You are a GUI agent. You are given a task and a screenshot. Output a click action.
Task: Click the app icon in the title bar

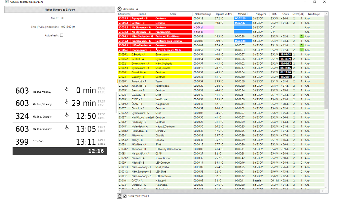pyautogui.click(x=2, y=2)
